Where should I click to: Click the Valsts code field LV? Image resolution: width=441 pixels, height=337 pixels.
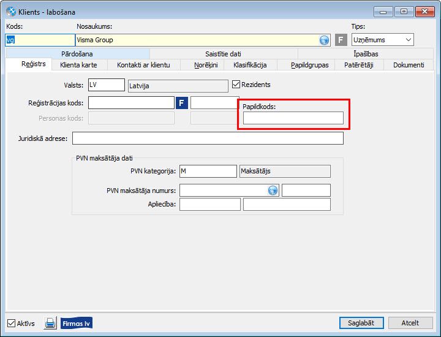pos(107,85)
